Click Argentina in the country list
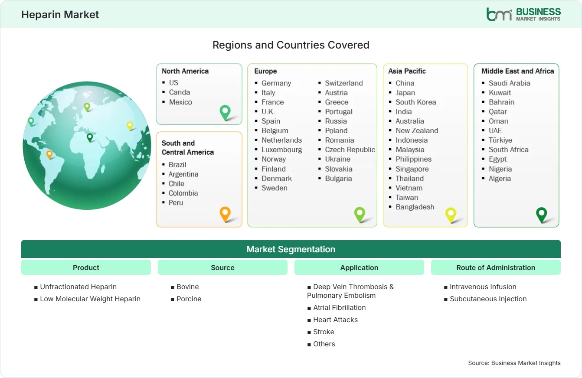This screenshot has height=378, width=582. click(183, 174)
